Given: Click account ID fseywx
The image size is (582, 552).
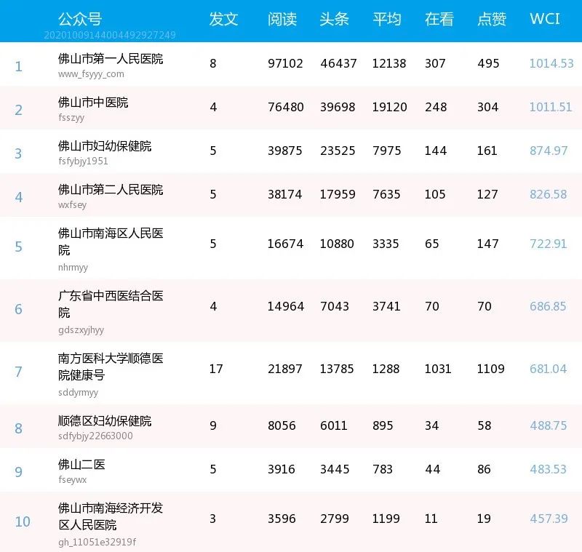Looking at the screenshot, I should (x=72, y=480).
